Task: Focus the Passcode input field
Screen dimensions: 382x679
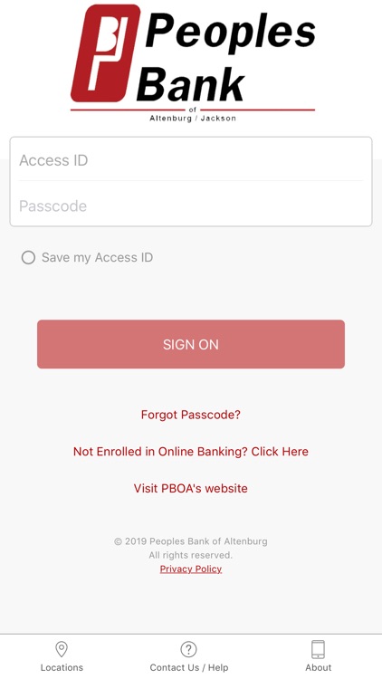Action: 191,206
